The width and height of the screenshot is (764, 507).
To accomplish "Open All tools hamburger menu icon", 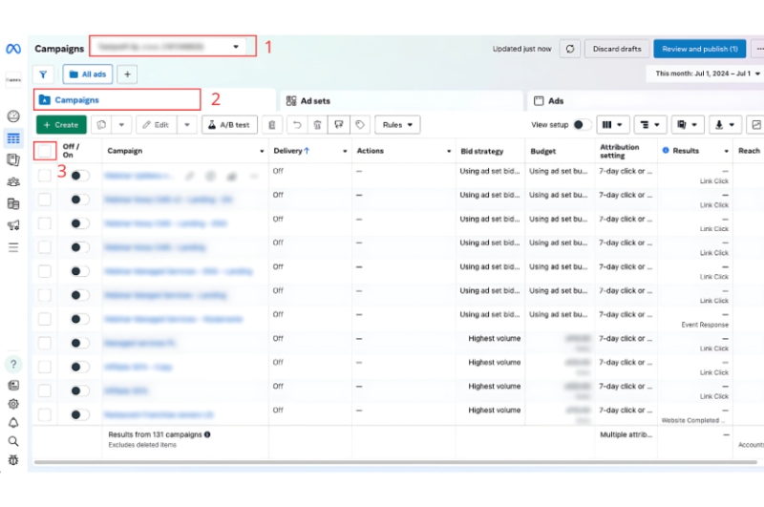I will [13, 247].
